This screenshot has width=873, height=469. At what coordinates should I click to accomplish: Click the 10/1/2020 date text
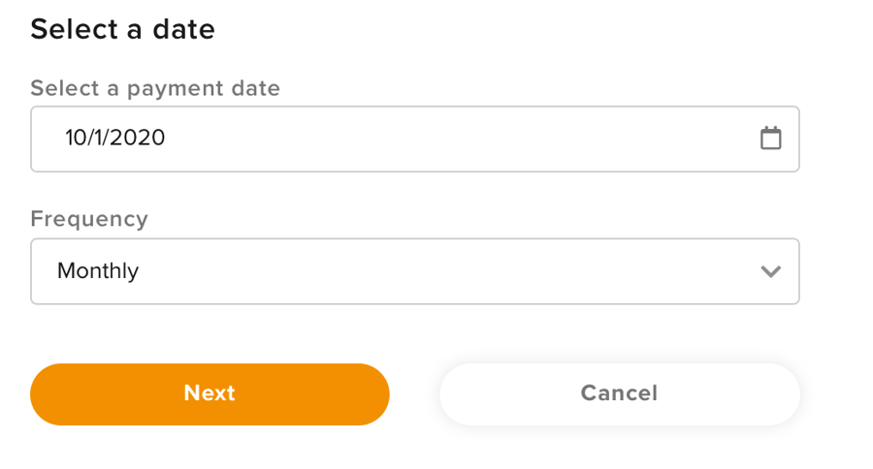[x=114, y=138]
